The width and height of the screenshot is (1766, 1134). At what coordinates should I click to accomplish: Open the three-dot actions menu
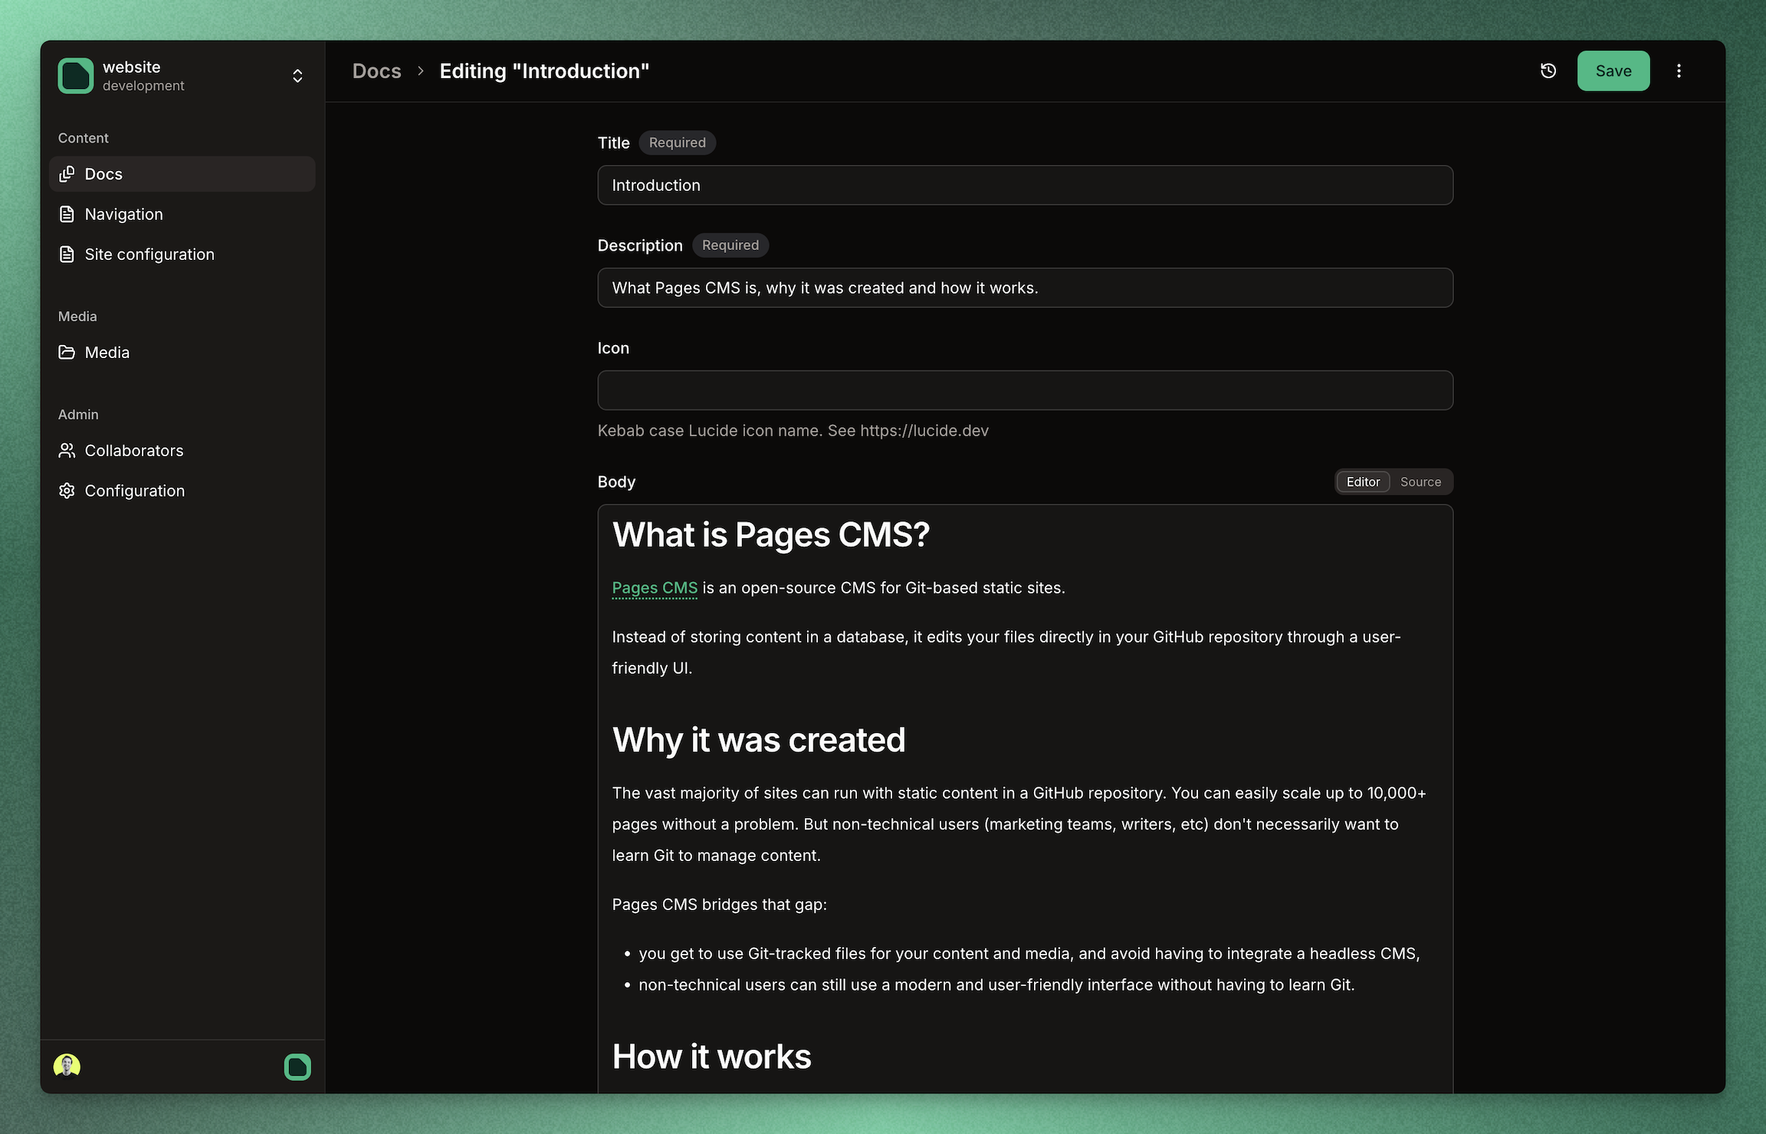click(x=1679, y=71)
